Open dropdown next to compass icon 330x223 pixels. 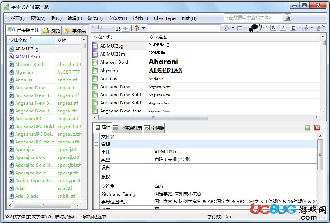pyautogui.click(x=233, y=28)
